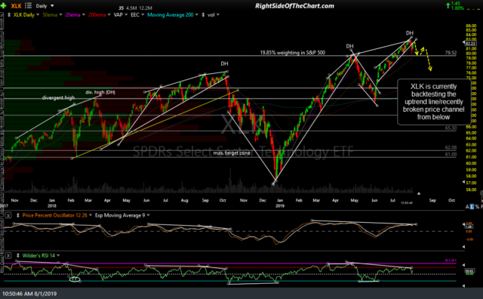Viewport: 483px width, 299px height.
Task: Select the 'max. target zone' label
Action: 232,153
